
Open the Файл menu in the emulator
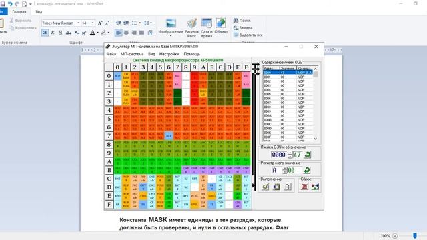(x=111, y=54)
